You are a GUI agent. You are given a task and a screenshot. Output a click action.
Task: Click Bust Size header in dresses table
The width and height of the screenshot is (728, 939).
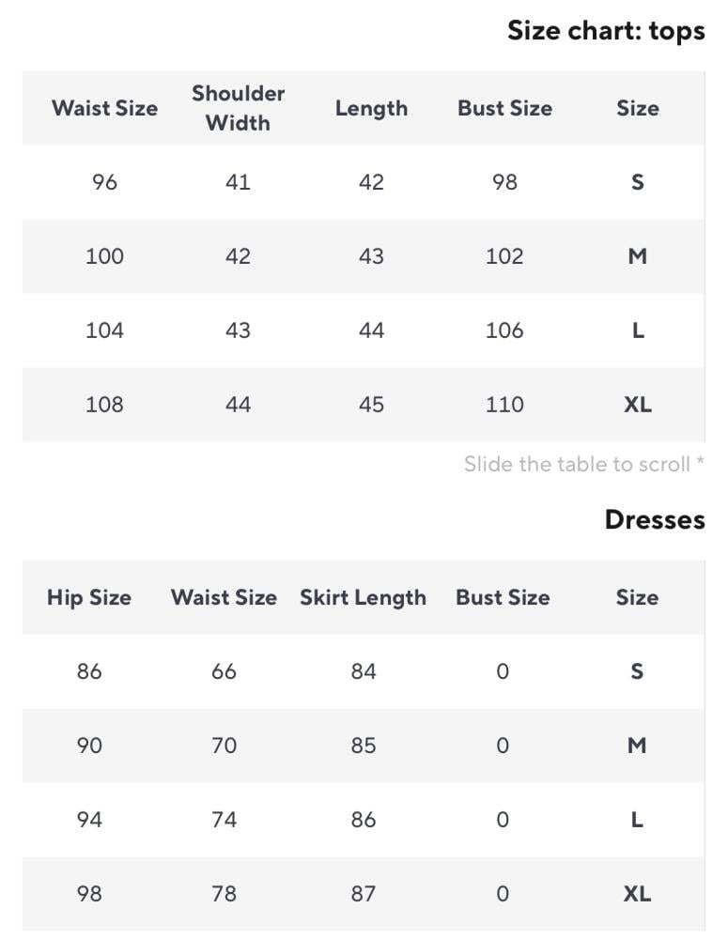click(x=503, y=597)
